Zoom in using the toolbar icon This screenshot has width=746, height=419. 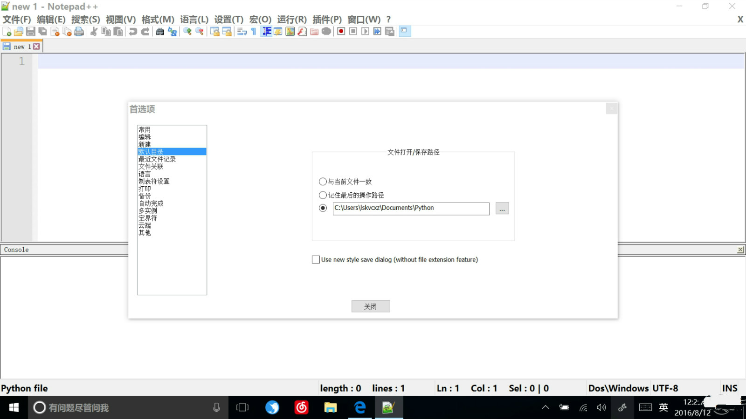tap(187, 31)
